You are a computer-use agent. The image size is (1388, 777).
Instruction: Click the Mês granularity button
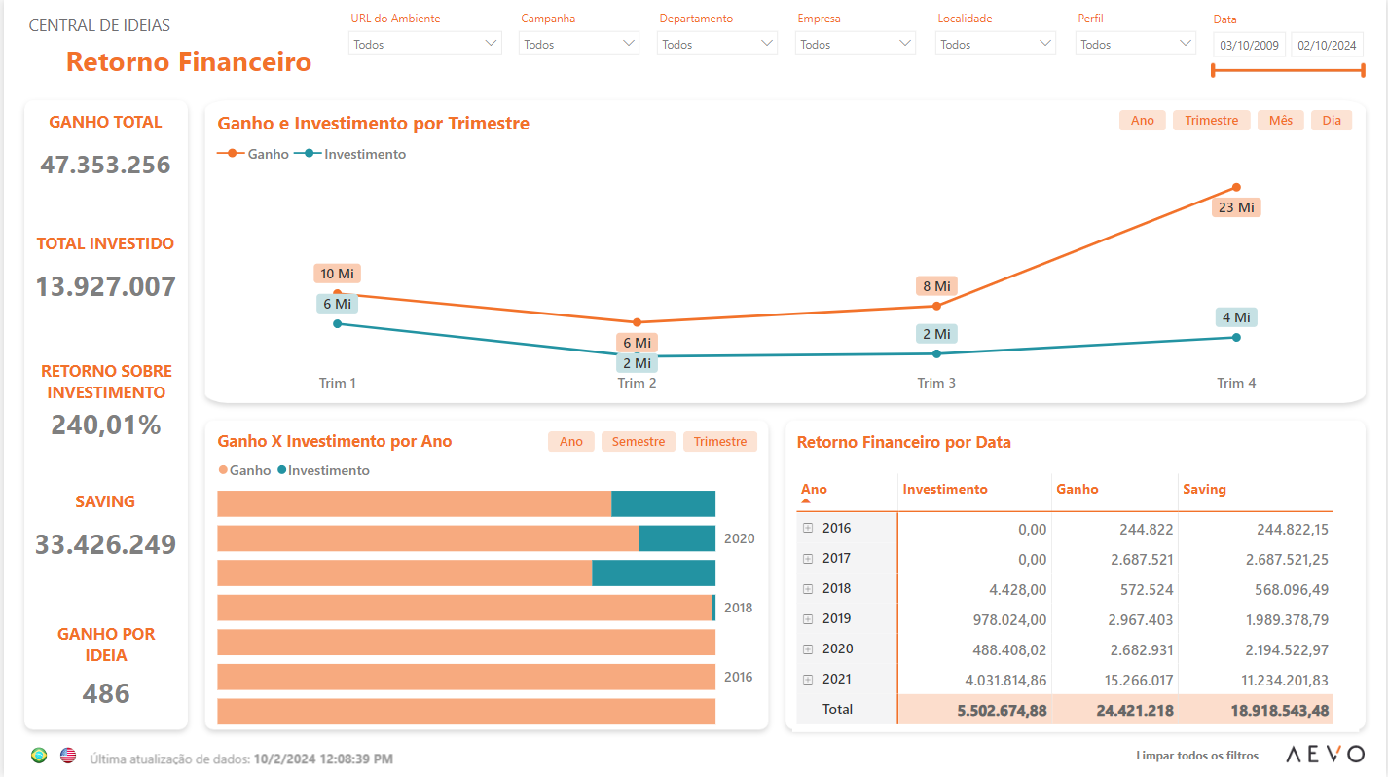click(1281, 120)
